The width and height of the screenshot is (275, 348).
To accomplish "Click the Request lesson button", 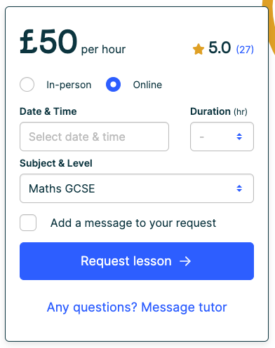I will [x=137, y=261].
